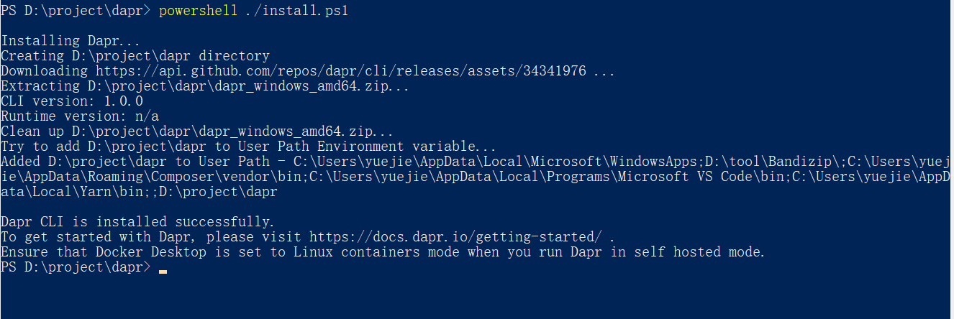Click the 'Extracting' dapr_windows_amd64.zip line

pyautogui.click(x=205, y=86)
